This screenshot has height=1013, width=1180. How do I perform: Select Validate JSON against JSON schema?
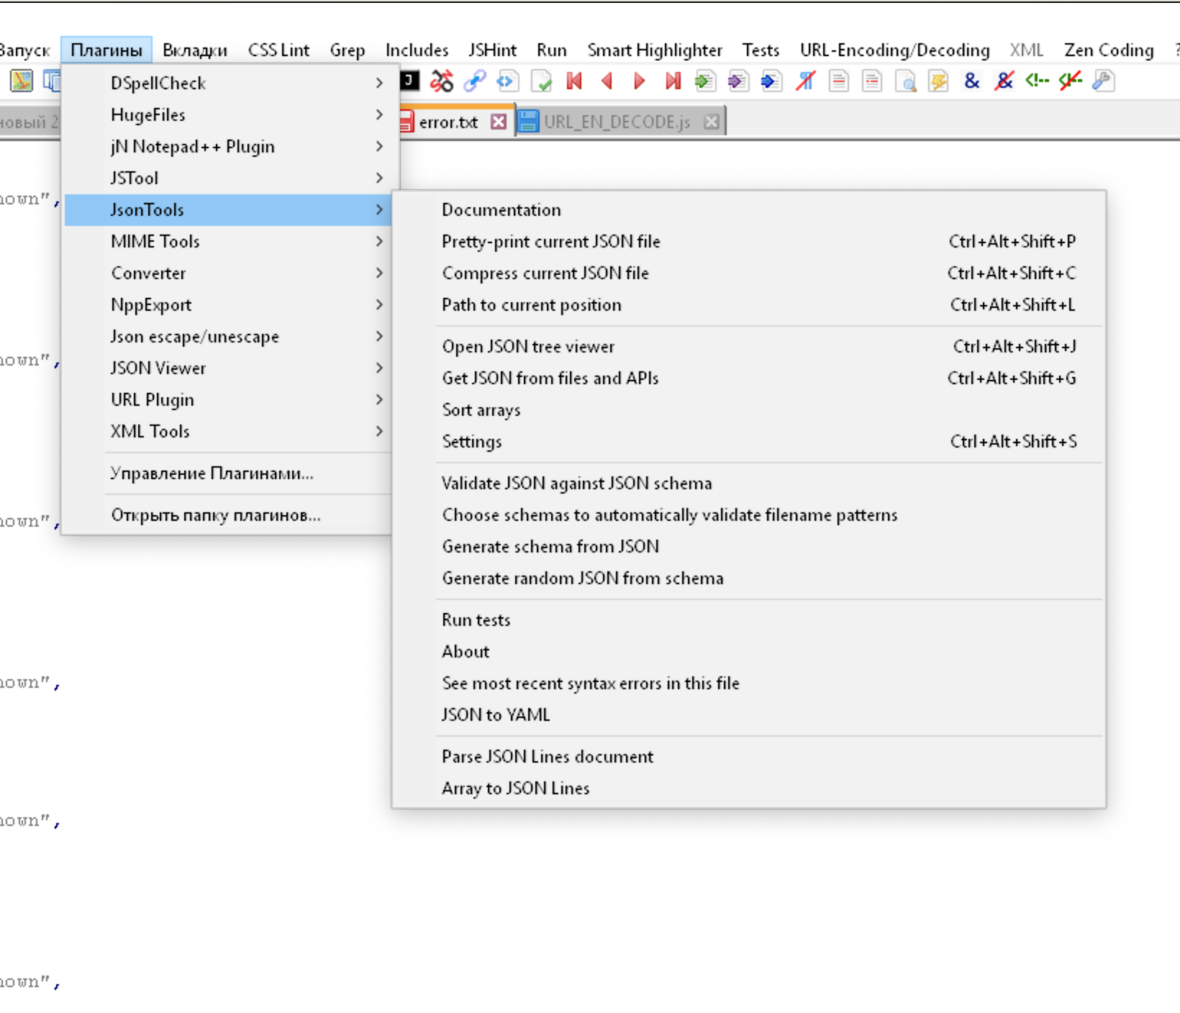(748, 483)
